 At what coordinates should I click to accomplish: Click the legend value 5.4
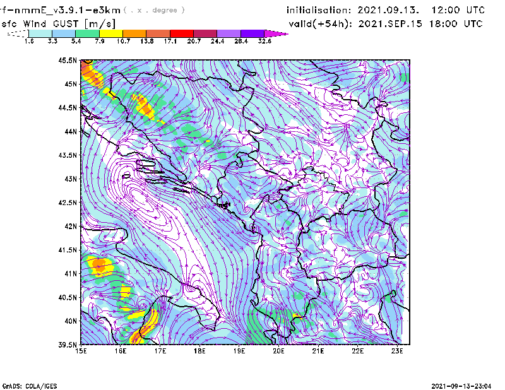click(76, 41)
